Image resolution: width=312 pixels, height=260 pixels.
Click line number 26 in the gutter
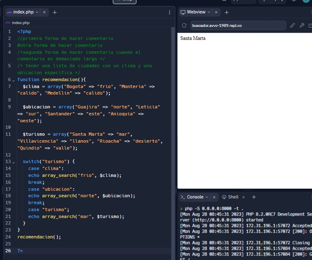(x=8, y=251)
